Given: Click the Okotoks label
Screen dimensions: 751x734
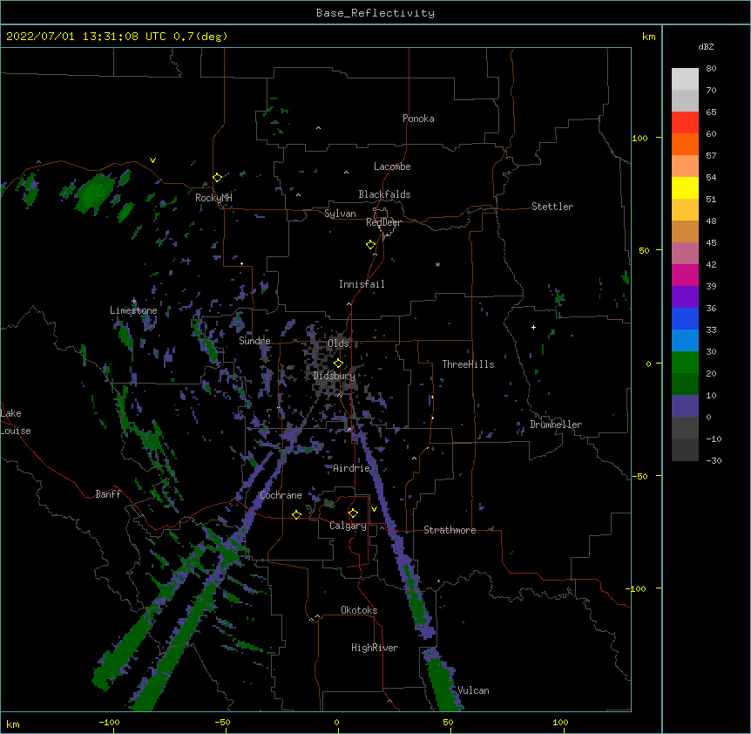Looking at the screenshot, I should 359,610.
